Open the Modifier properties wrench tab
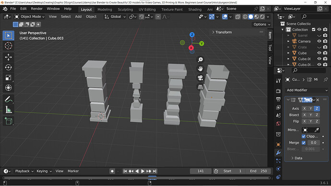 pyautogui.click(x=278, y=152)
